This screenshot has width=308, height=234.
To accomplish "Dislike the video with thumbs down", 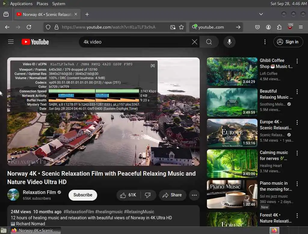I will [148, 195].
